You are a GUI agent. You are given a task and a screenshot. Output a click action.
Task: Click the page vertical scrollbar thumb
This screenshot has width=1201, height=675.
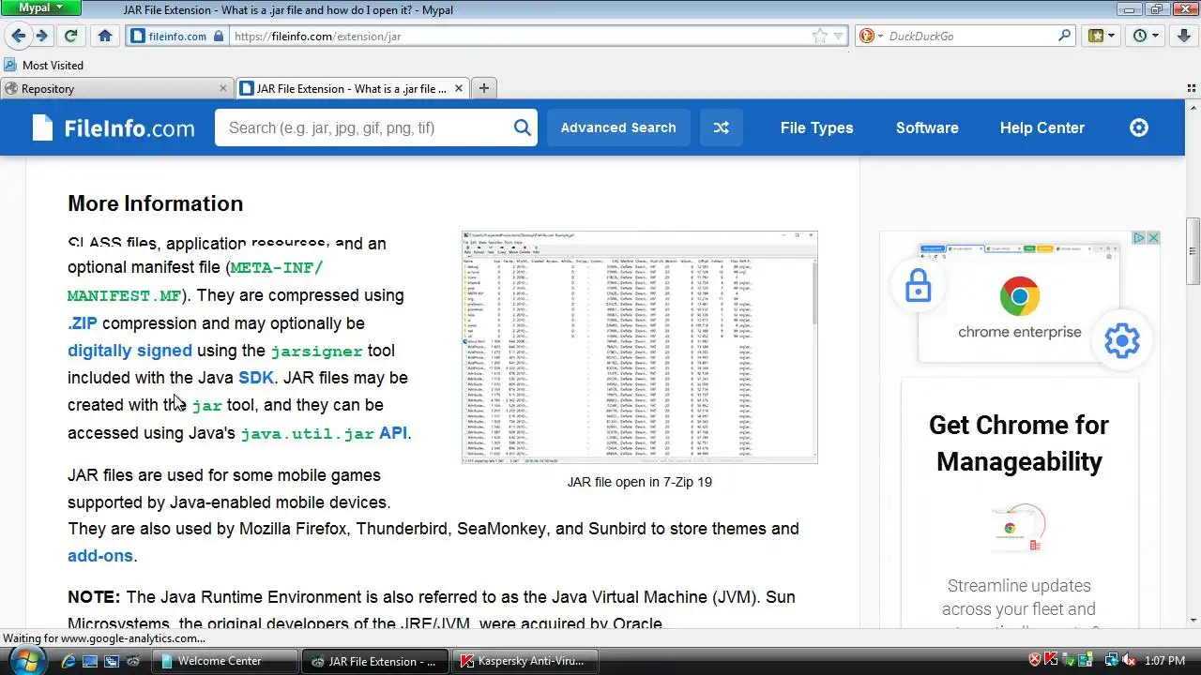pyautogui.click(x=1193, y=251)
